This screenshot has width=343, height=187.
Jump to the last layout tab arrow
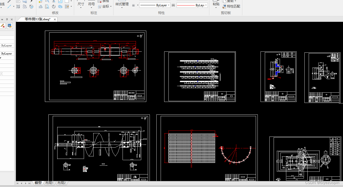pos(30,183)
